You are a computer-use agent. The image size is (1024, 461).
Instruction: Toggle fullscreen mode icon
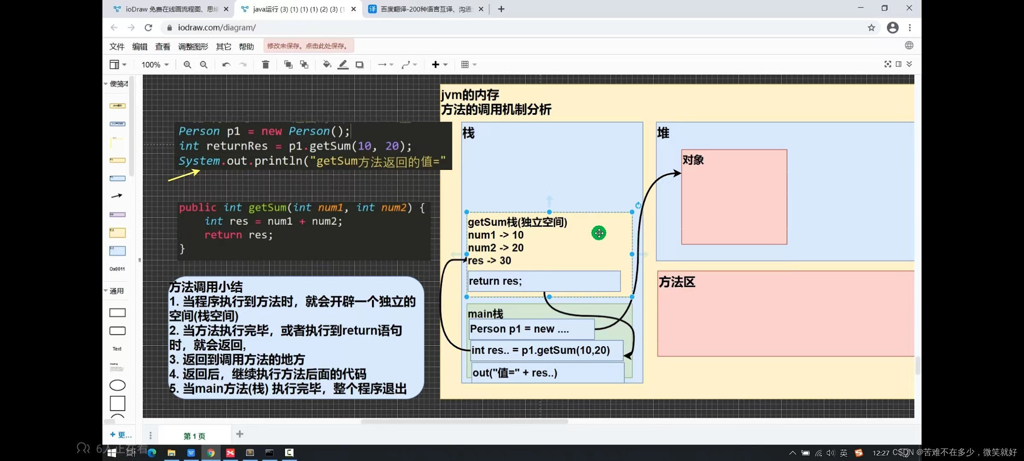(x=887, y=64)
